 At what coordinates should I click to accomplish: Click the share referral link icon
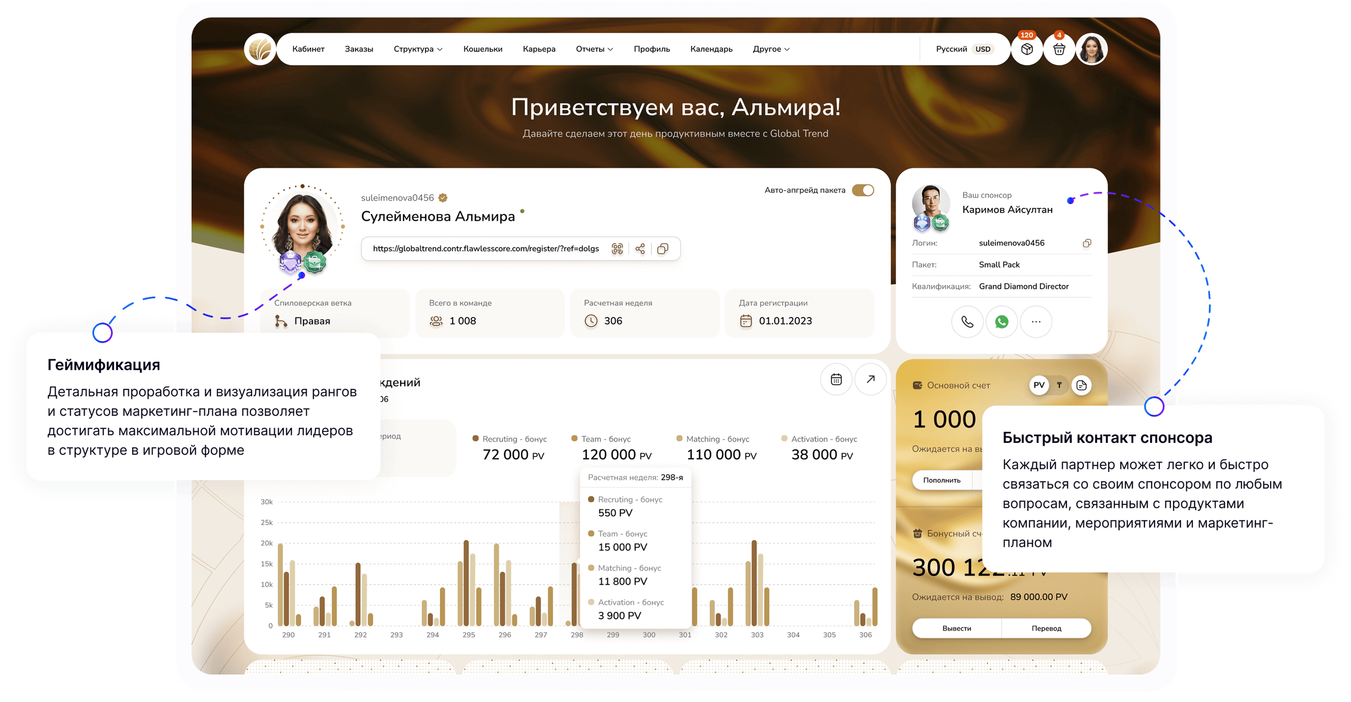[x=640, y=249]
